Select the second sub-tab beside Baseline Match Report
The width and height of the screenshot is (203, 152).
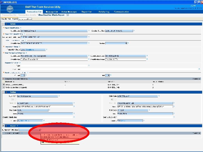pyautogui.click(x=25, y=19)
